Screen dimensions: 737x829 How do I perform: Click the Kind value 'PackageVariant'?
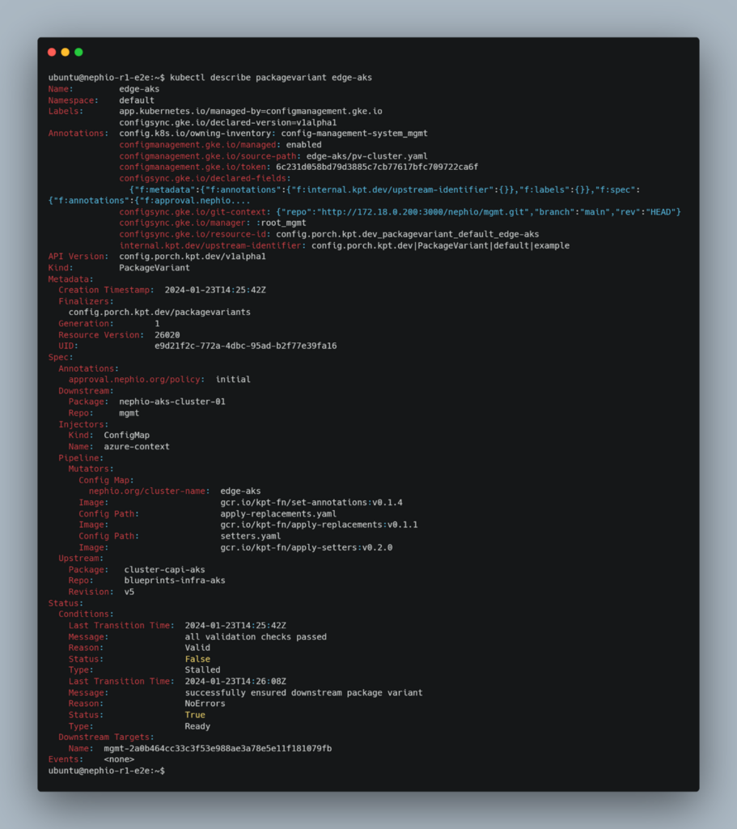[x=155, y=268]
